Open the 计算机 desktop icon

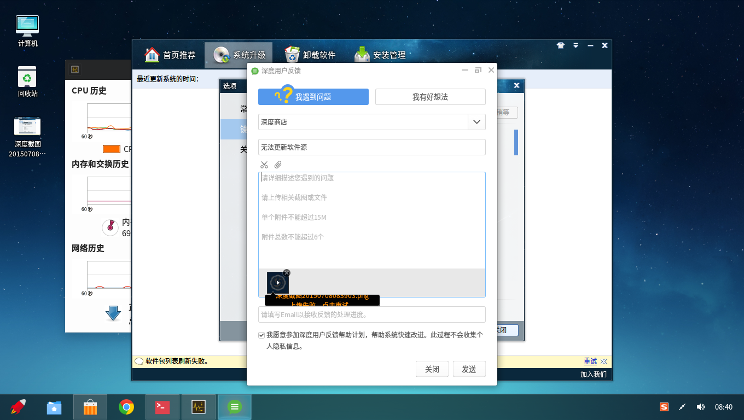28,31
